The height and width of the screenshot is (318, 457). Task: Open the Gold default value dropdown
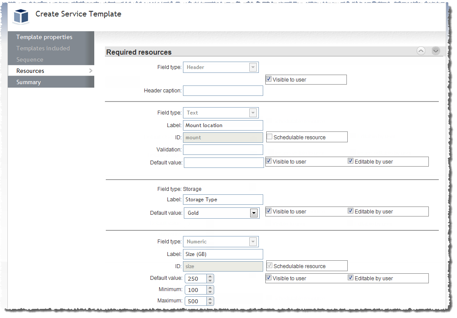click(x=254, y=213)
